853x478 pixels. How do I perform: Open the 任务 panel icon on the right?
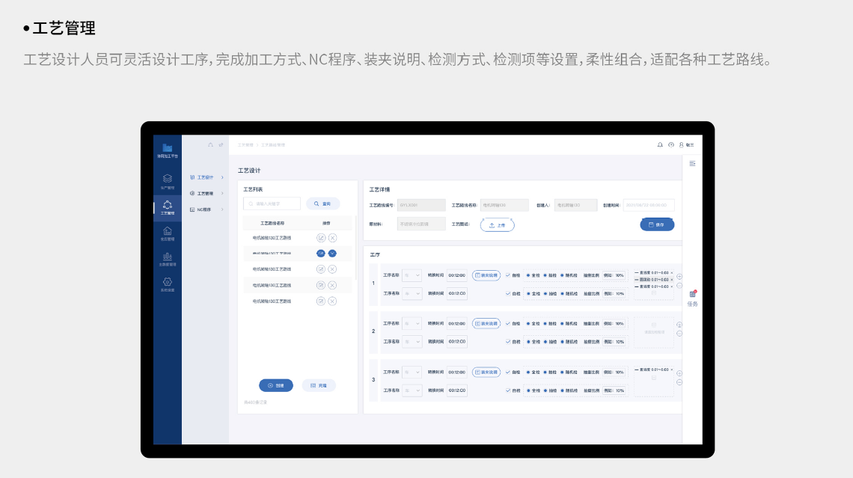point(692,298)
